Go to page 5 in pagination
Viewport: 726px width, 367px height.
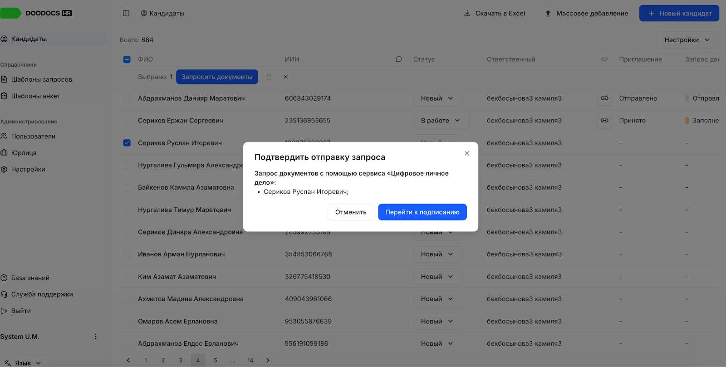tap(216, 360)
